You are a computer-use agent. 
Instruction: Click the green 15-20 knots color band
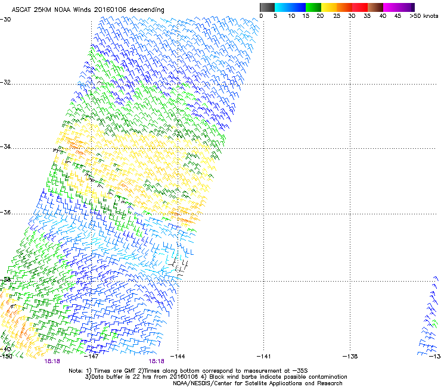click(x=313, y=7)
